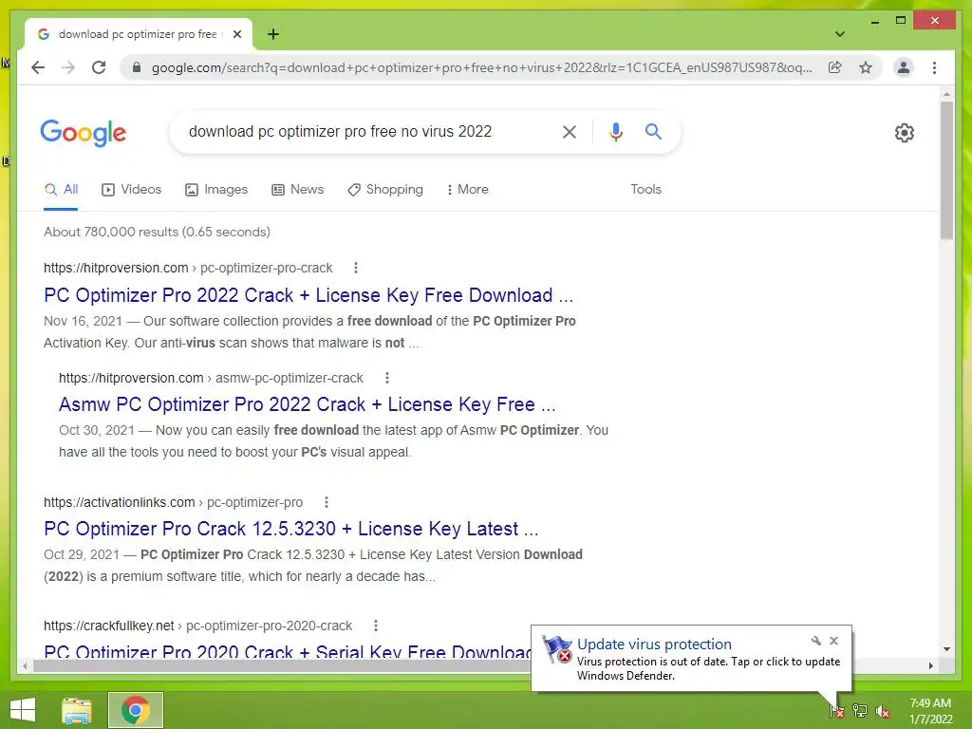Start voice search with microphone
Viewport: 972px width, 729px height.
(x=615, y=131)
